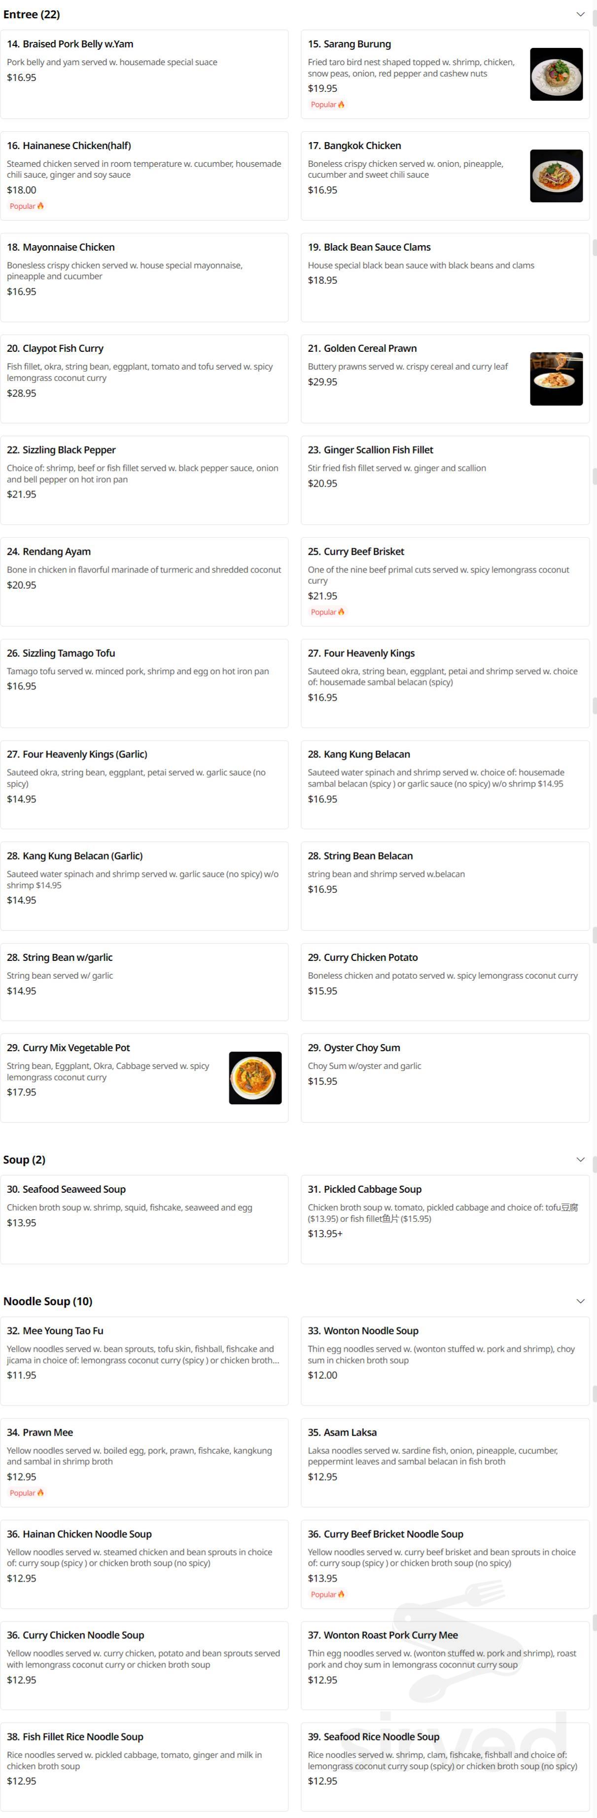Collapse the Soup (2) section chevron
Image resolution: width=597 pixels, height=1818 pixels.
click(580, 1160)
